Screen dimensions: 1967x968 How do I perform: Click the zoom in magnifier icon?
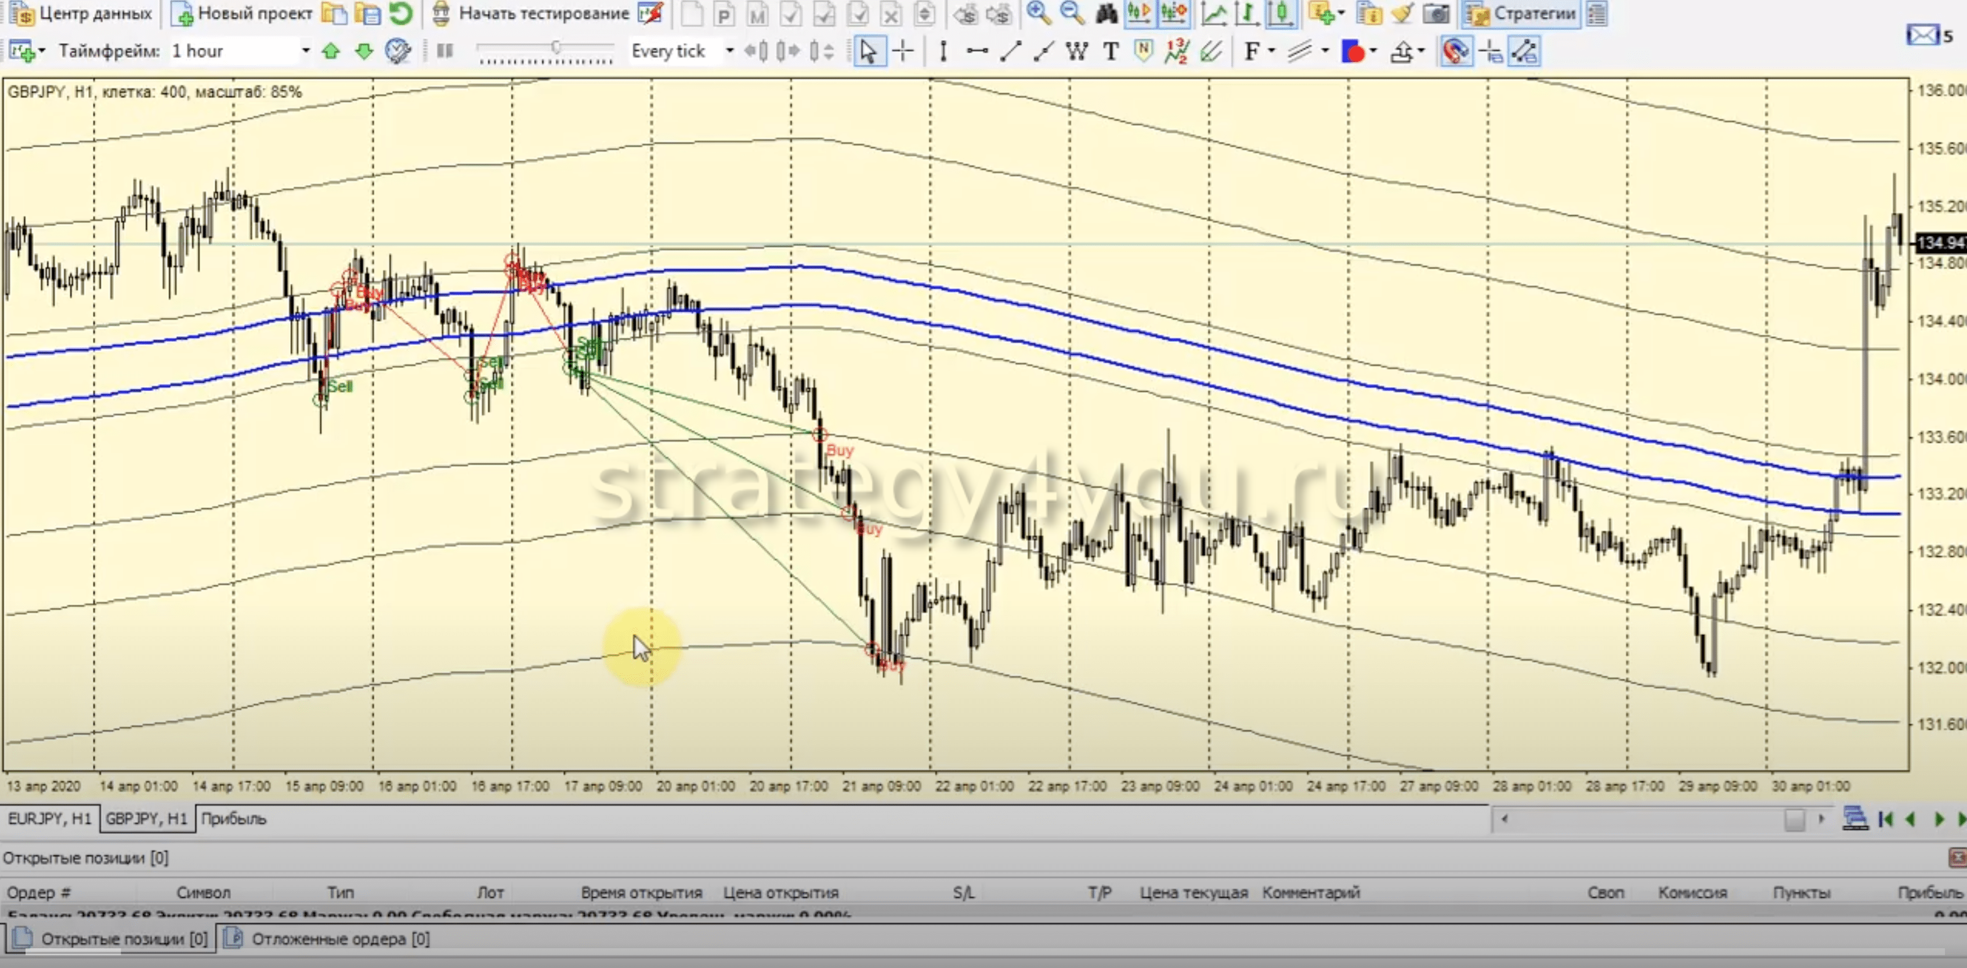1037,13
